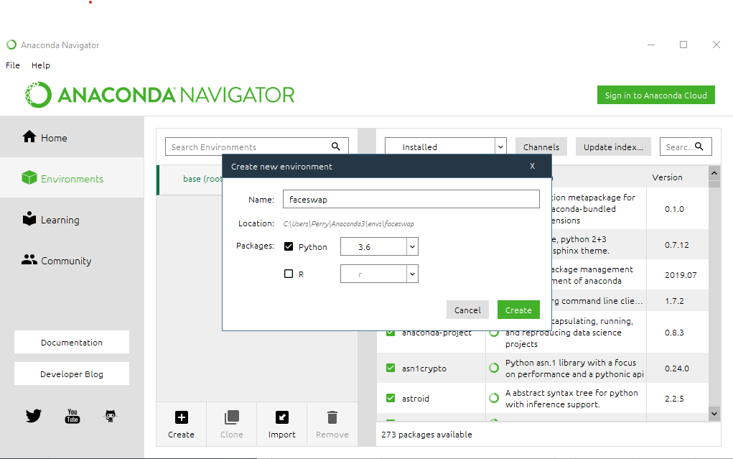
Task: Open the R version dropdown
Action: pyautogui.click(x=379, y=274)
